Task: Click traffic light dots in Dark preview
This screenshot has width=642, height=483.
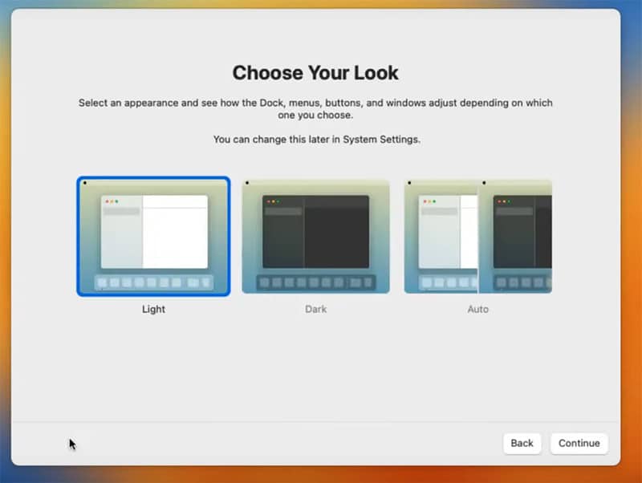Action: (274, 201)
